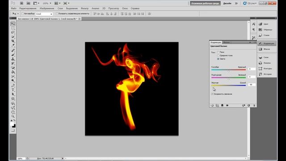Screen dimensions: 286x161
Task: Open the Каналы panel from dock
Action: 267,63
